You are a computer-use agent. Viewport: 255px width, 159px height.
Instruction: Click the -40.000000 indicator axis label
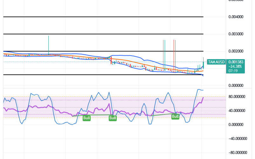tap(238, 139)
